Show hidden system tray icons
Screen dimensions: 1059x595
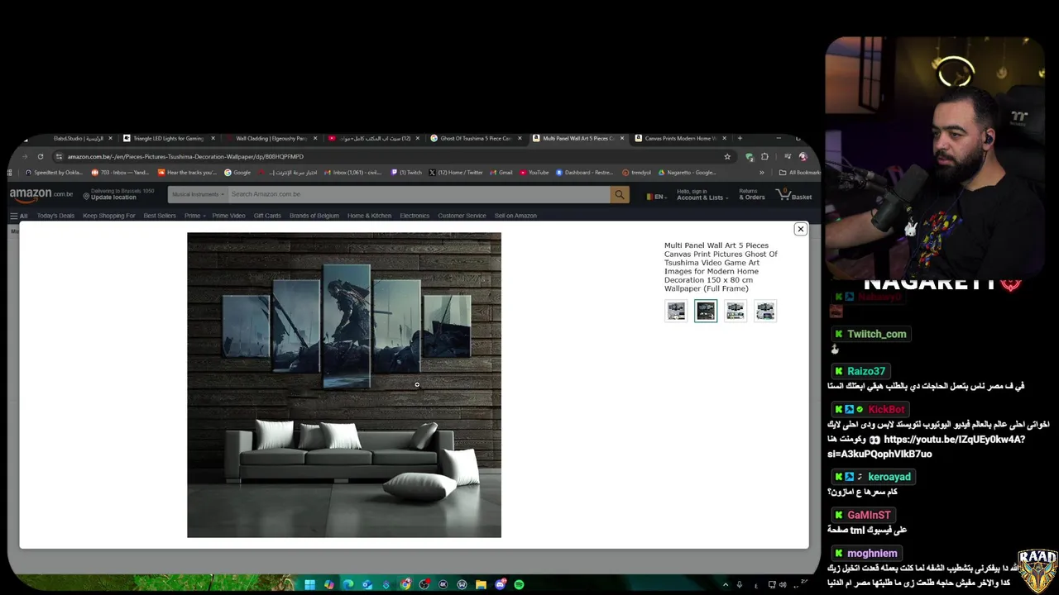coord(726,584)
